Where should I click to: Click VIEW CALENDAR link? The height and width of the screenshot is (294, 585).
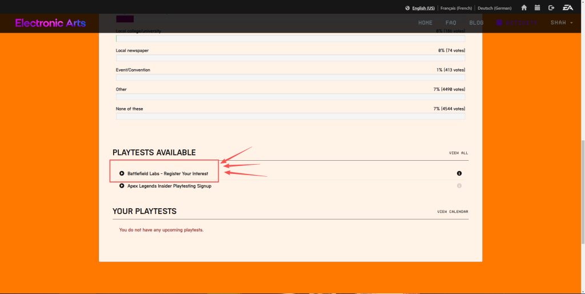point(452,212)
